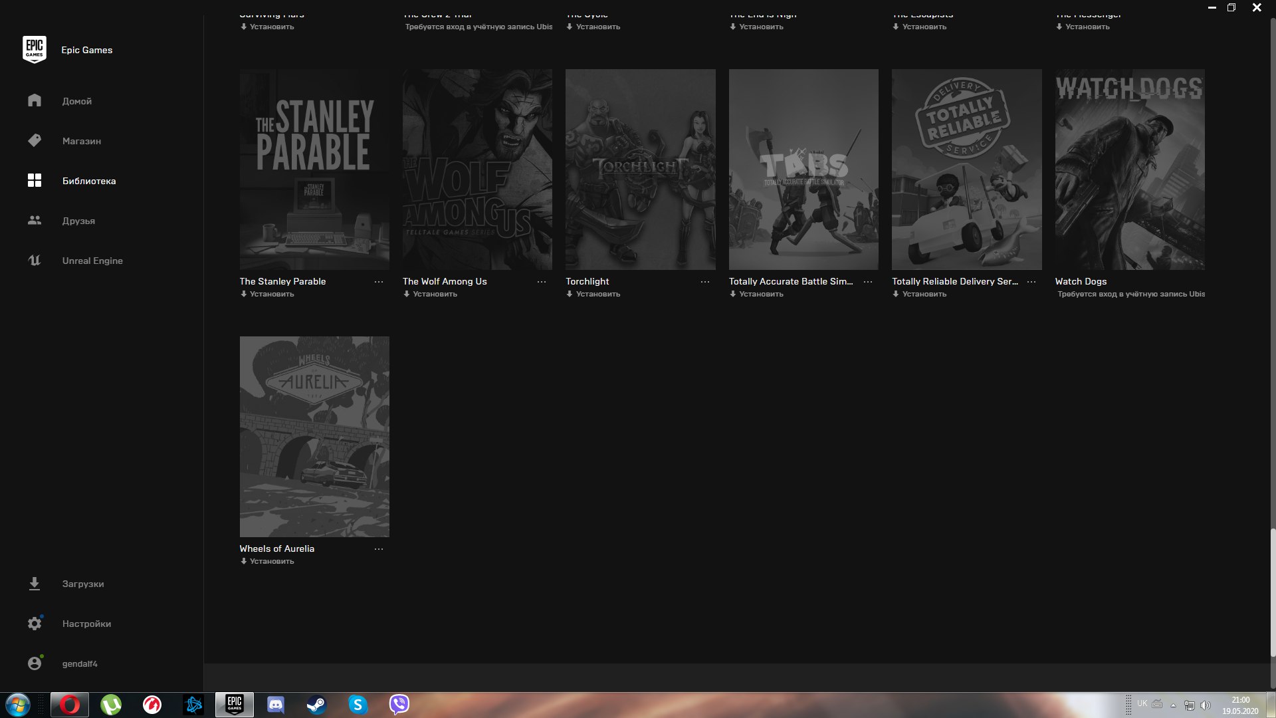Click Epic Games taskbar icon
1276x718 pixels.
[x=235, y=705]
